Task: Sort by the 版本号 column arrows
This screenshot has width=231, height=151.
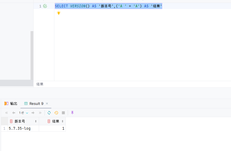Action: point(36,121)
